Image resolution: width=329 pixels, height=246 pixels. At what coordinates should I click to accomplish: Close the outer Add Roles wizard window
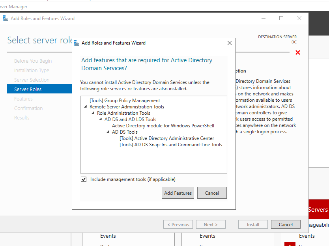(x=299, y=18)
